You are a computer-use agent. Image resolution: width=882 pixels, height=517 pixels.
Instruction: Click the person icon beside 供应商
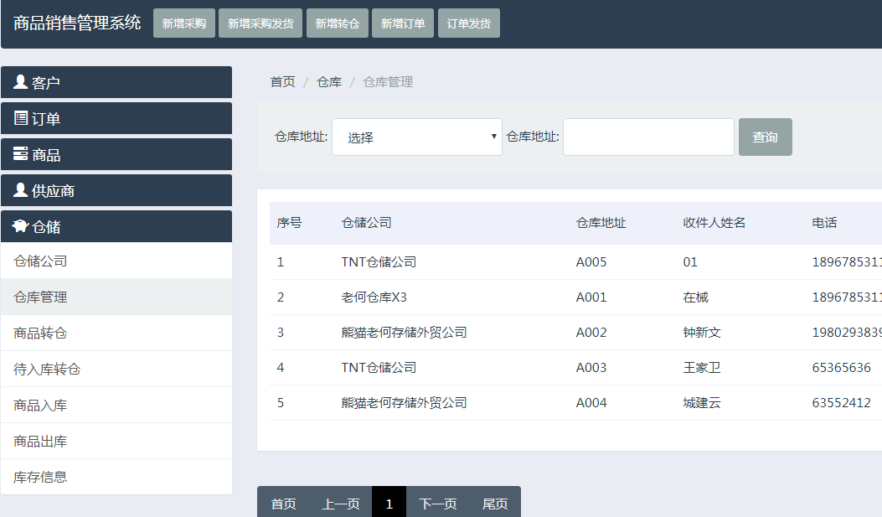(x=21, y=190)
